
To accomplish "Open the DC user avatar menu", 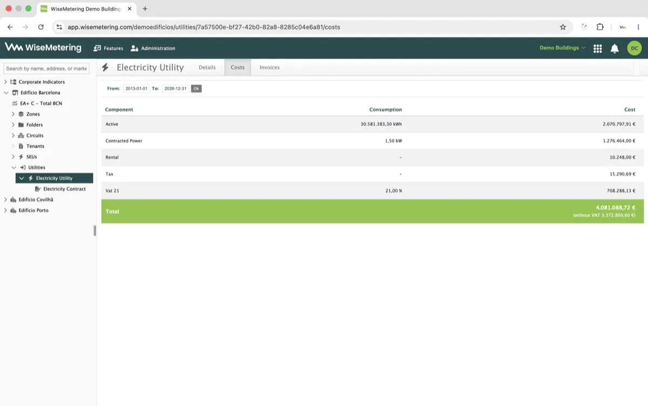I will tap(634, 48).
